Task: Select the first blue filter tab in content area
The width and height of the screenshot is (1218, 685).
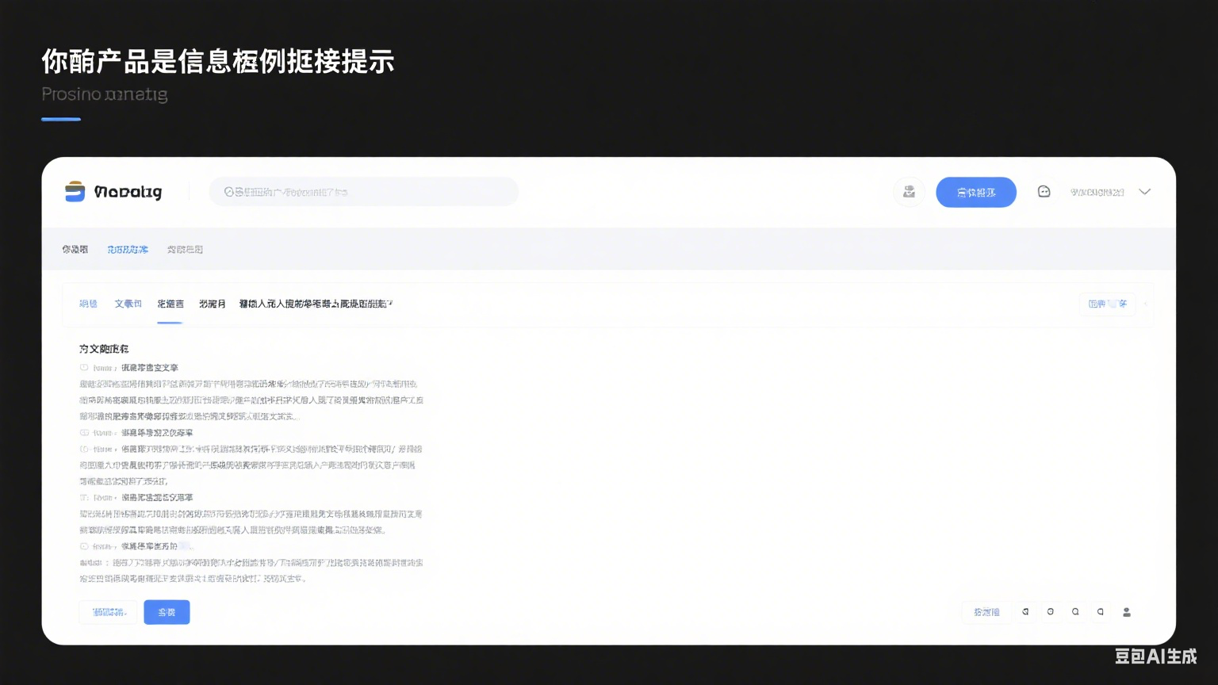Action: (x=88, y=304)
